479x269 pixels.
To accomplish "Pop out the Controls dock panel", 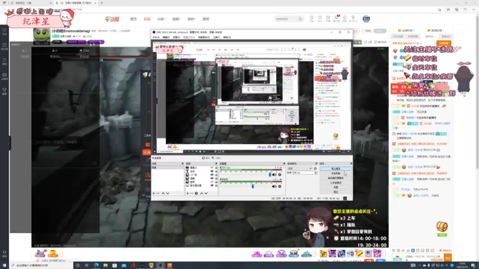I will tap(351, 164).
